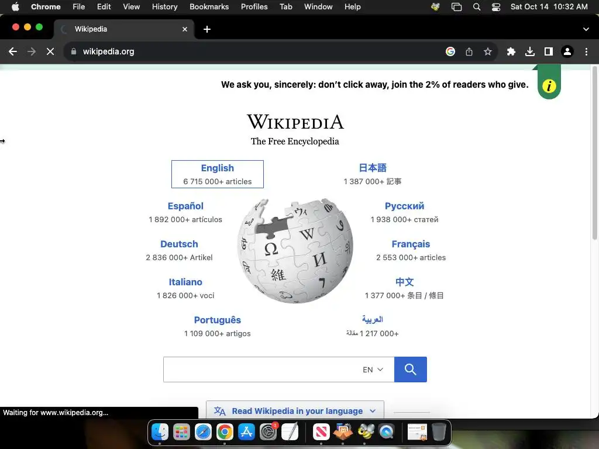Open the File menu
The height and width of the screenshot is (449, 599).
coord(79,6)
